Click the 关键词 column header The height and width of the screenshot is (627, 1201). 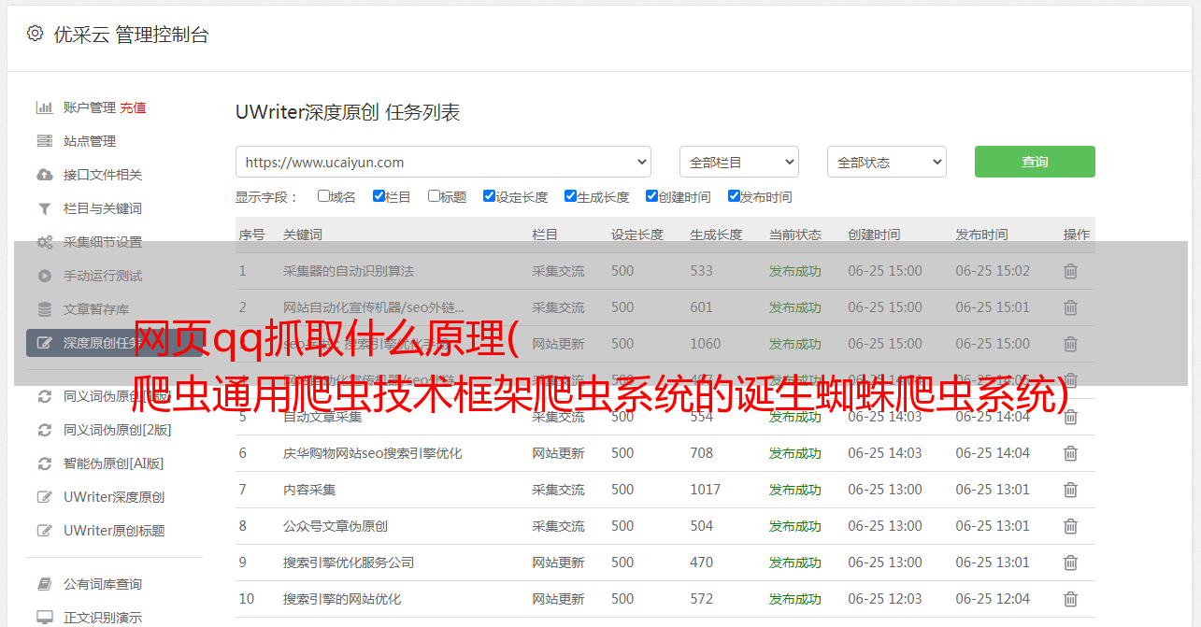pos(303,235)
